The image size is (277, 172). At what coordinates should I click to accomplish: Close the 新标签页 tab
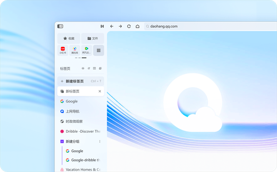tap(100, 91)
